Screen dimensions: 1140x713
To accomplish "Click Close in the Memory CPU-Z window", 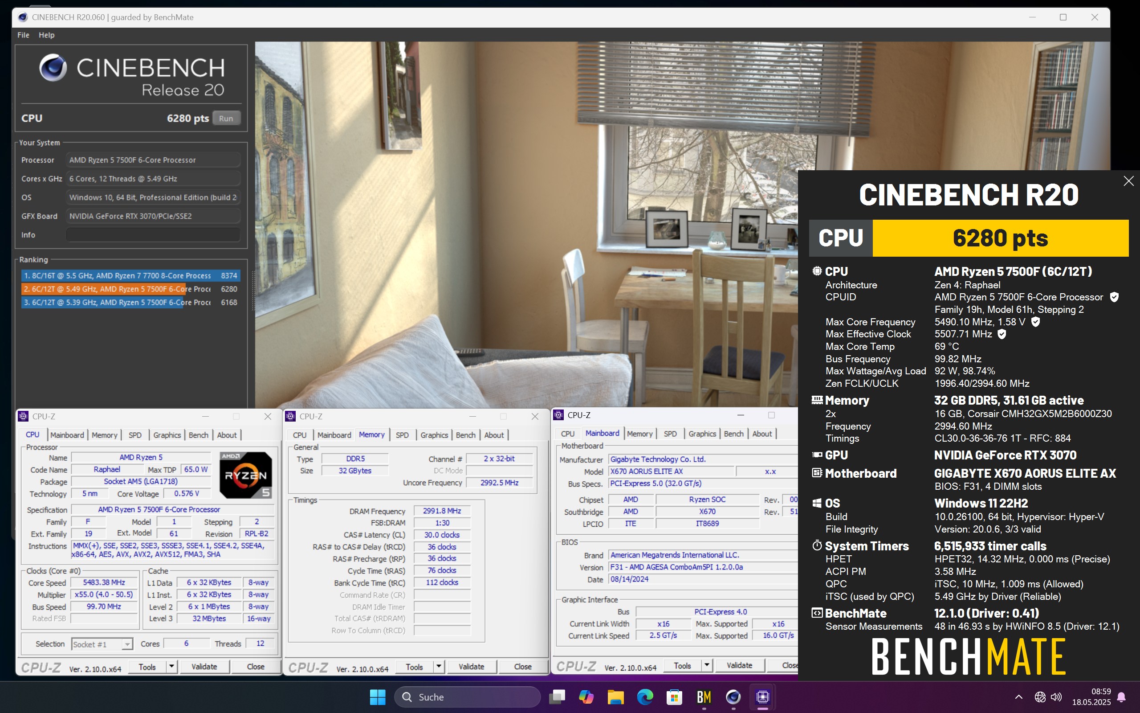I will coord(522,666).
